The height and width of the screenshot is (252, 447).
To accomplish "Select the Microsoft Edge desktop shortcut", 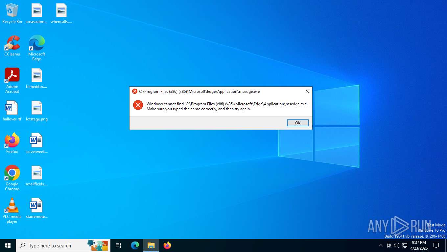I will (x=36, y=48).
